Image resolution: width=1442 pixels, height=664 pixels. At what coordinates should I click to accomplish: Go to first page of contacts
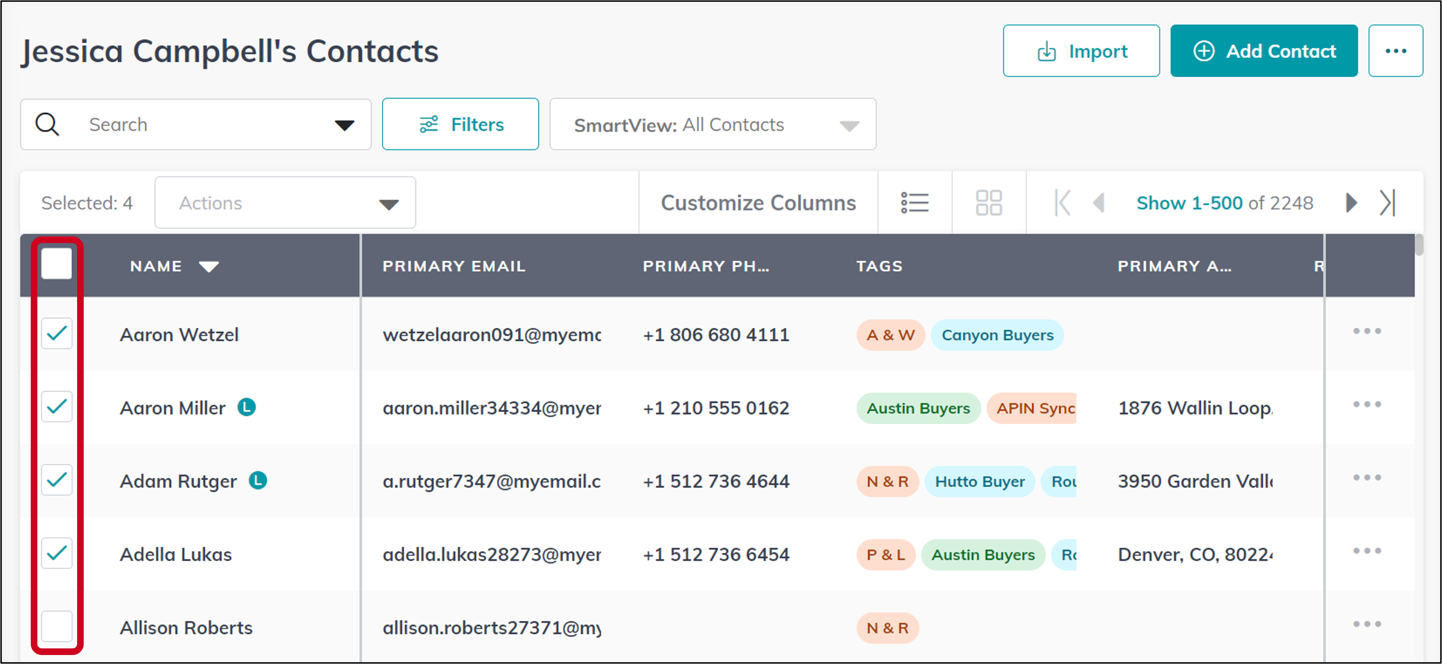1062,202
